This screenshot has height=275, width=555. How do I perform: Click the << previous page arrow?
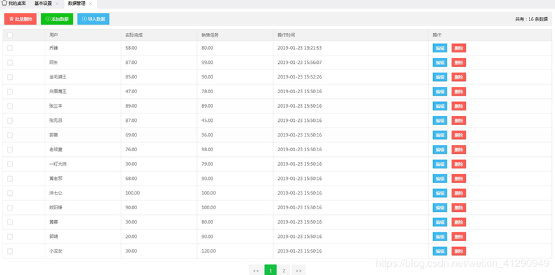coord(256,270)
